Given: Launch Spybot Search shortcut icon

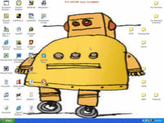Looking at the screenshot, I should [31, 56].
